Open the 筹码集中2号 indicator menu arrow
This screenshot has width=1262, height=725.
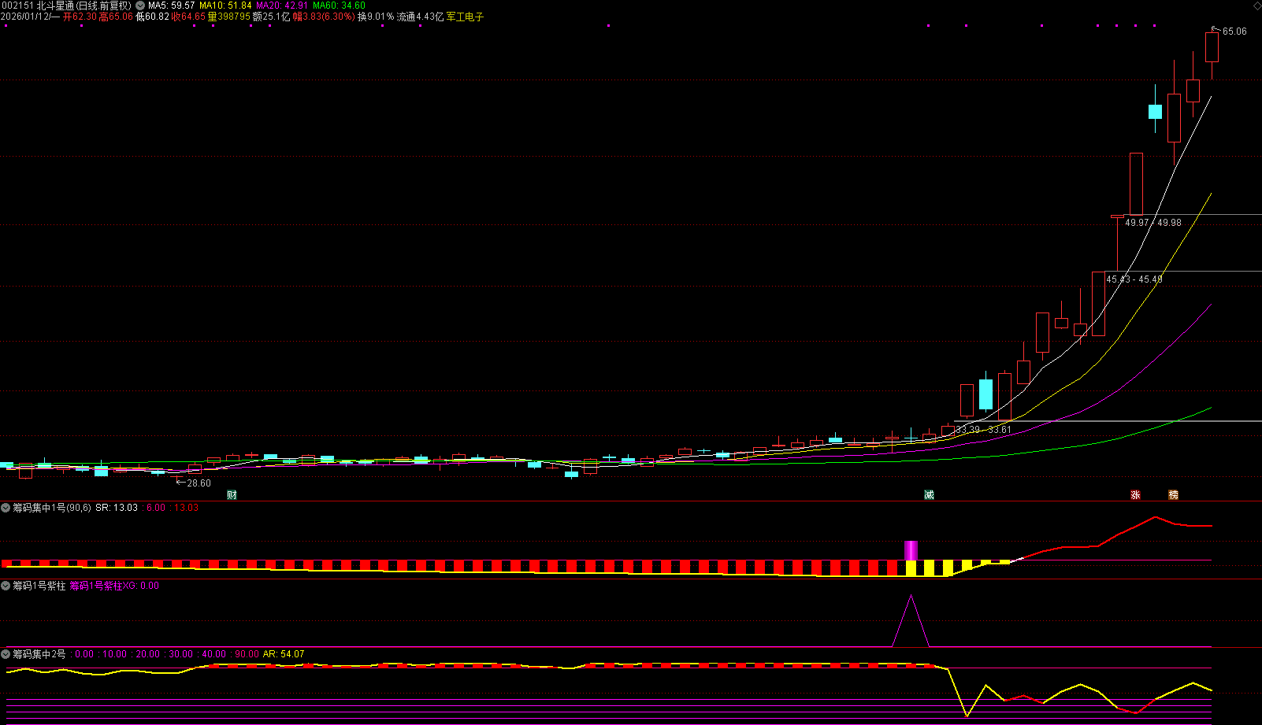coord(6,654)
